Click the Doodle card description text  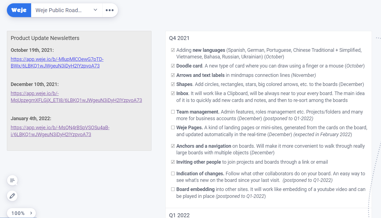(x=271, y=66)
